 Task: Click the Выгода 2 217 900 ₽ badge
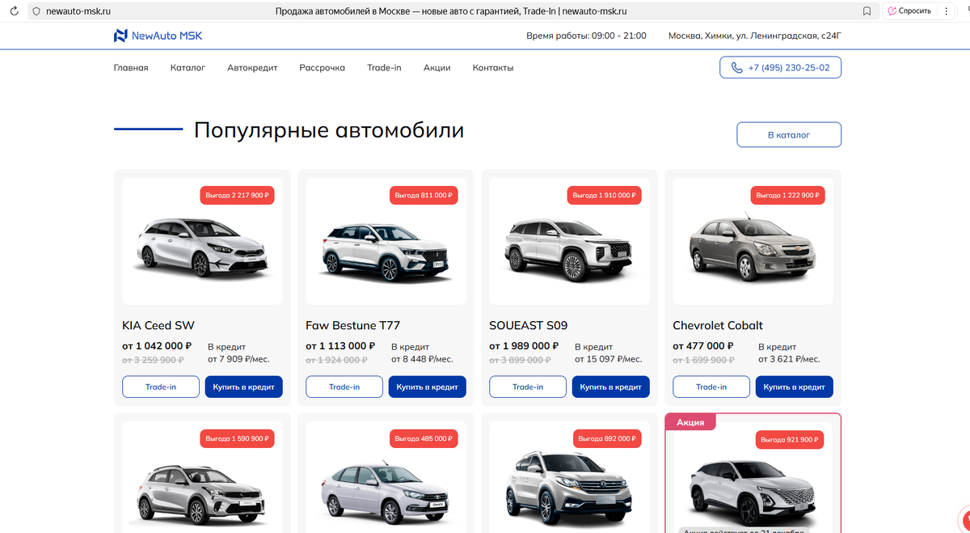click(238, 196)
